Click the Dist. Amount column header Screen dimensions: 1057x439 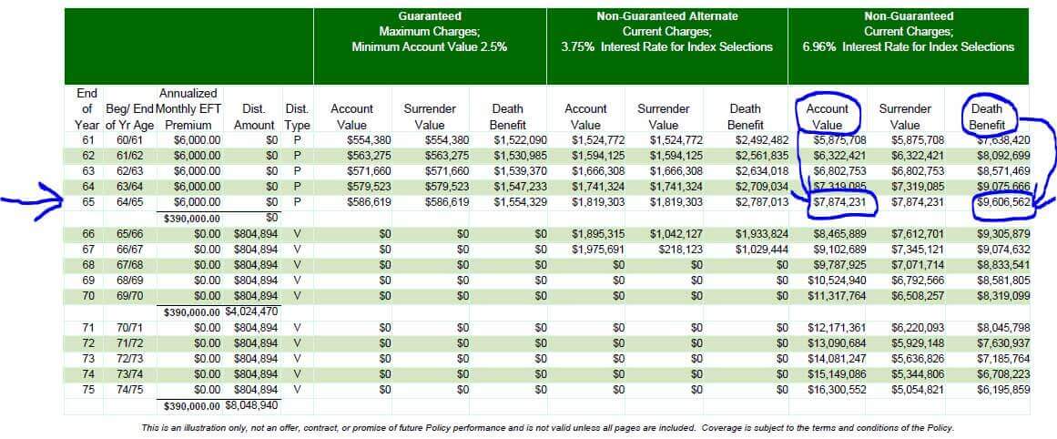tap(253, 117)
